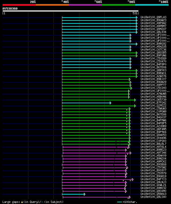Screen dimensions: 171x204
Task: Select the UniRef100_B9RJV7 label
Action: [153, 79]
